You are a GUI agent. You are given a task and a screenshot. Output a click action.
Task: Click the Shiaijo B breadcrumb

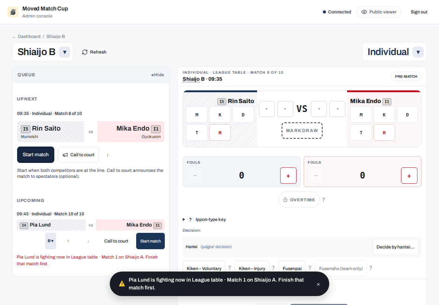pyautogui.click(x=56, y=36)
